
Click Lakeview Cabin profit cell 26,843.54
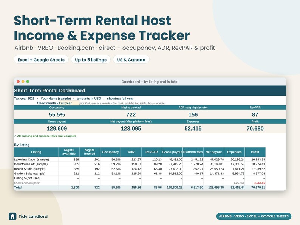[255, 159]
